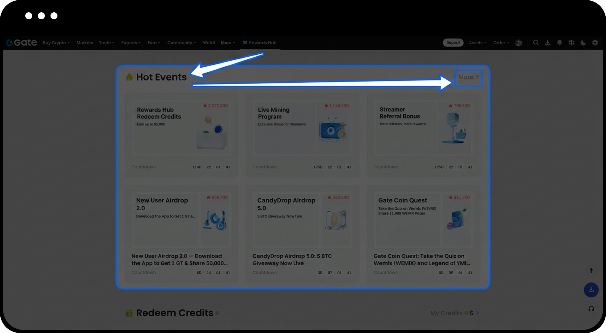
Task: Click the language globe icon
Action: pyautogui.click(x=571, y=43)
